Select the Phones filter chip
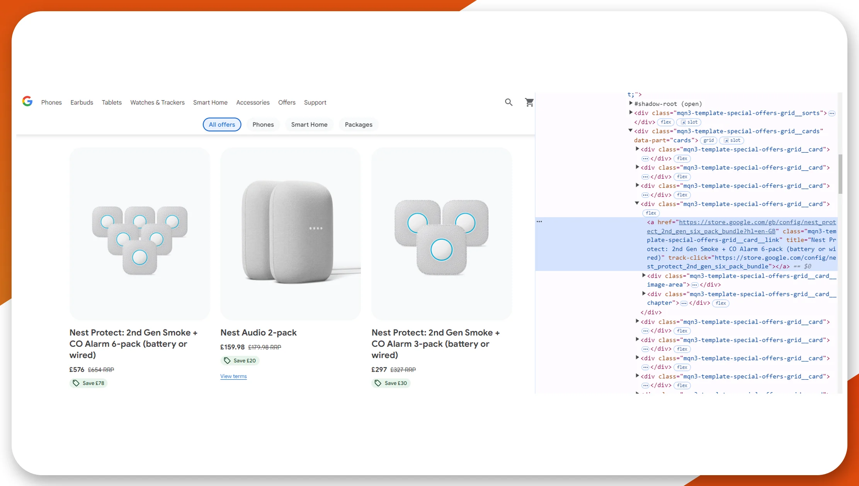This screenshot has width=859, height=486. click(263, 124)
